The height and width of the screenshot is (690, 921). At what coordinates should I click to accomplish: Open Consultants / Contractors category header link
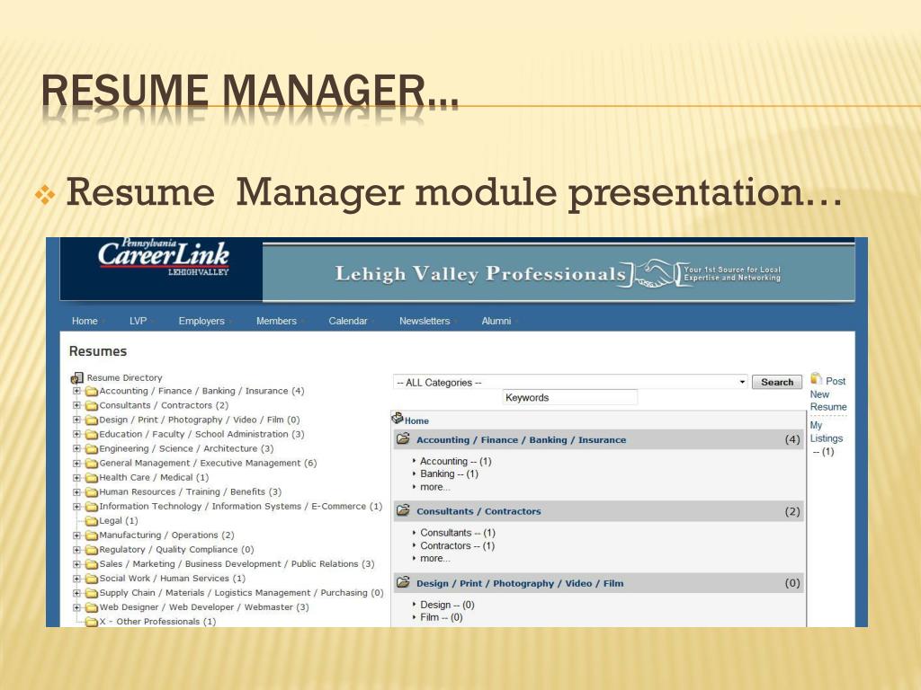pyautogui.click(x=478, y=511)
